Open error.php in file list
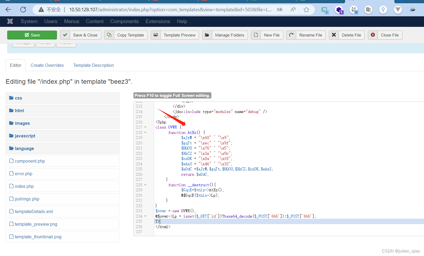The height and width of the screenshot is (256, 424). click(63, 174)
